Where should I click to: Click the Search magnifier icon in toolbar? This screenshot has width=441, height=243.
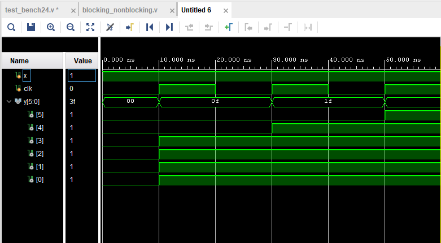coord(11,27)
